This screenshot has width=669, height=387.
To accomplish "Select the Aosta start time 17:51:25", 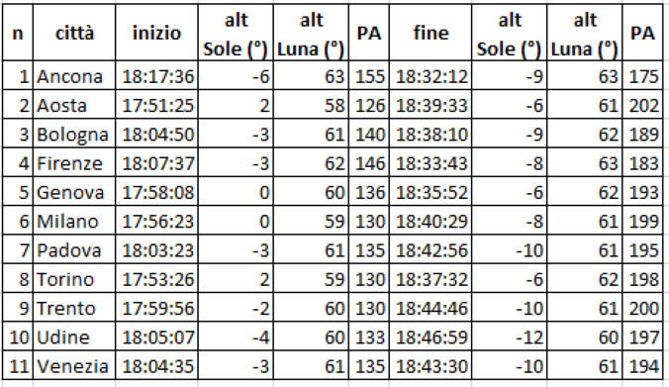I will (156, 105).
